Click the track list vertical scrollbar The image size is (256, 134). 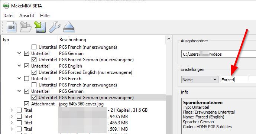pyautogui.click(x=169, y=85)
